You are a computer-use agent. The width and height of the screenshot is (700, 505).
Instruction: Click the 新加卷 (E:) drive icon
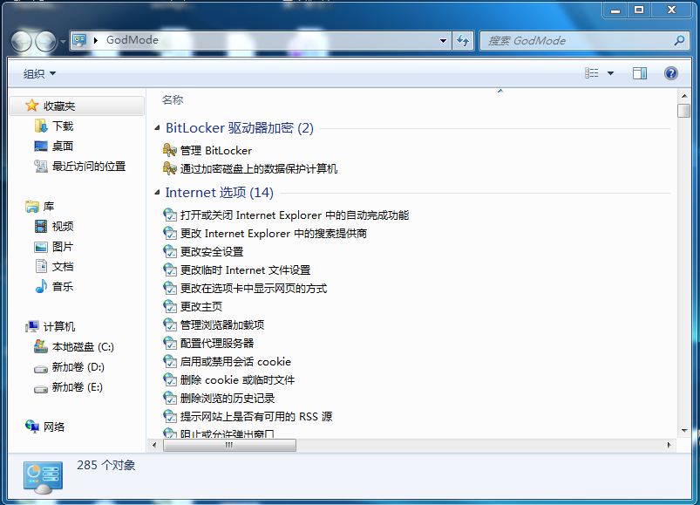[41, 389]
